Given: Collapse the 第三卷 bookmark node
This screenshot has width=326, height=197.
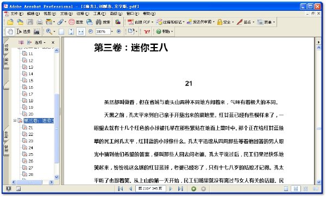Looking at the screenshot, I should coord(15,120).
